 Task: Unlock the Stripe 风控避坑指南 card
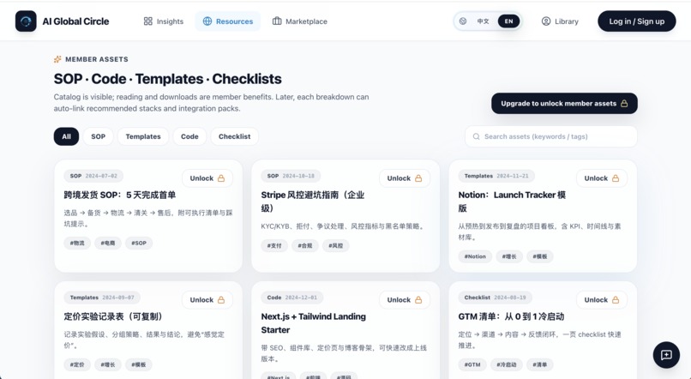(x=405, y=178)
